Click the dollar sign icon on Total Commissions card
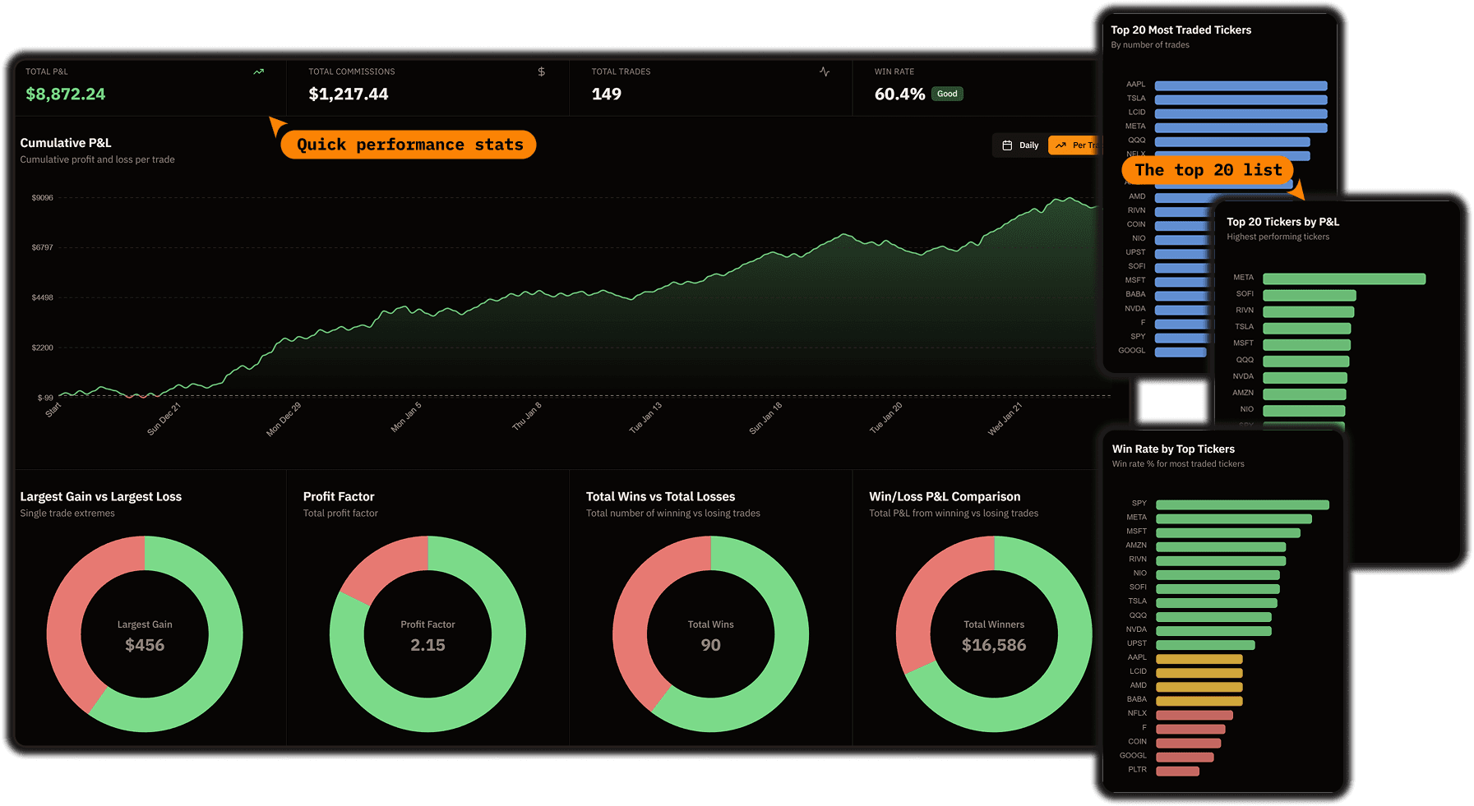The height and width of the screenshot is (806, 1474). (x=541, y=72)
